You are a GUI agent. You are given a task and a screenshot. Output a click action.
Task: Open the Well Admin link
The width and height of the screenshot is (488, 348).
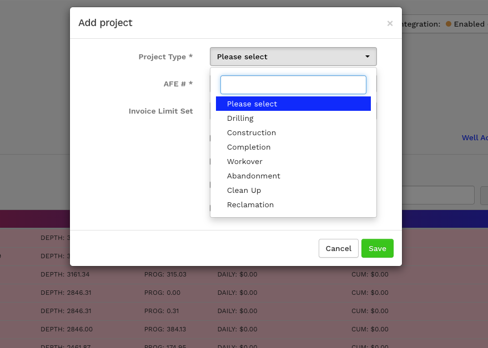[x=475, y=137]
